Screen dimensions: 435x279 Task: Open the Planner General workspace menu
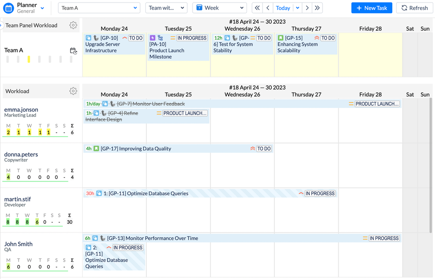(x=42, y=7)
